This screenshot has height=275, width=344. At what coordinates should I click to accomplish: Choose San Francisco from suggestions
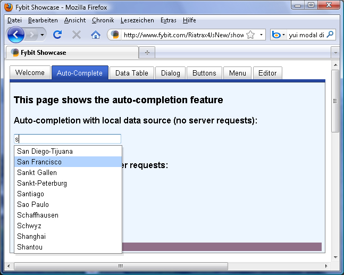68,162
